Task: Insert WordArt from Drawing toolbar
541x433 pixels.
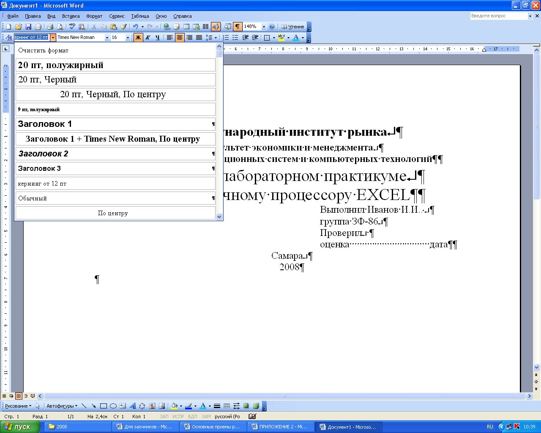Action: pos(132,406)
